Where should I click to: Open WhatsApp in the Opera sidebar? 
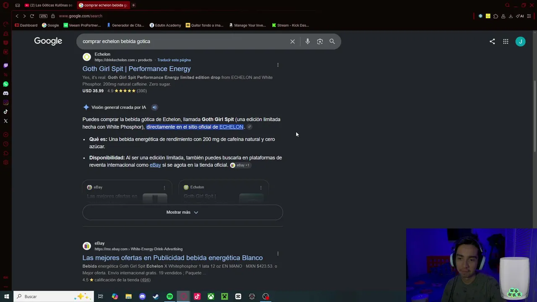5,84
